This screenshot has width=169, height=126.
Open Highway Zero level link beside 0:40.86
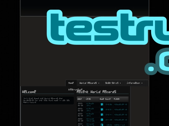point(90,105)
